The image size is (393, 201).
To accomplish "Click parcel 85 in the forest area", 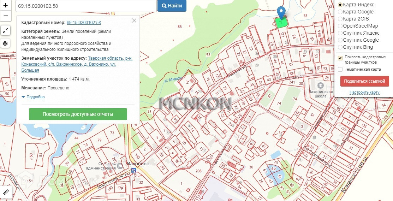I will tap(179, 26).
